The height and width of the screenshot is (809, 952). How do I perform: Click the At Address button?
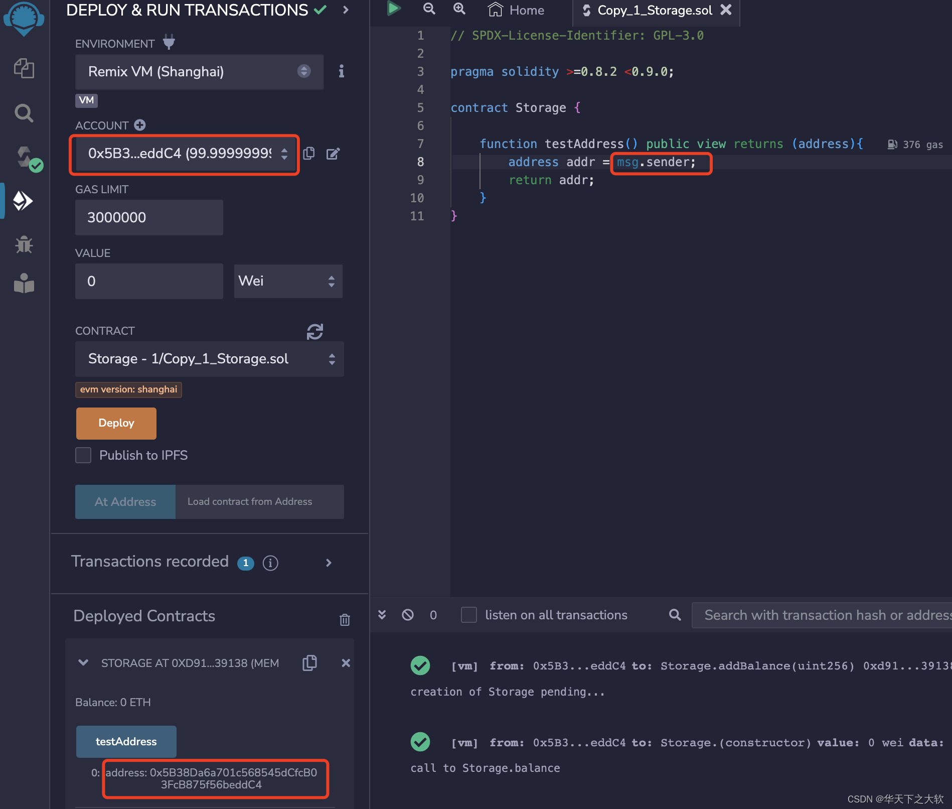click(125, 501)
